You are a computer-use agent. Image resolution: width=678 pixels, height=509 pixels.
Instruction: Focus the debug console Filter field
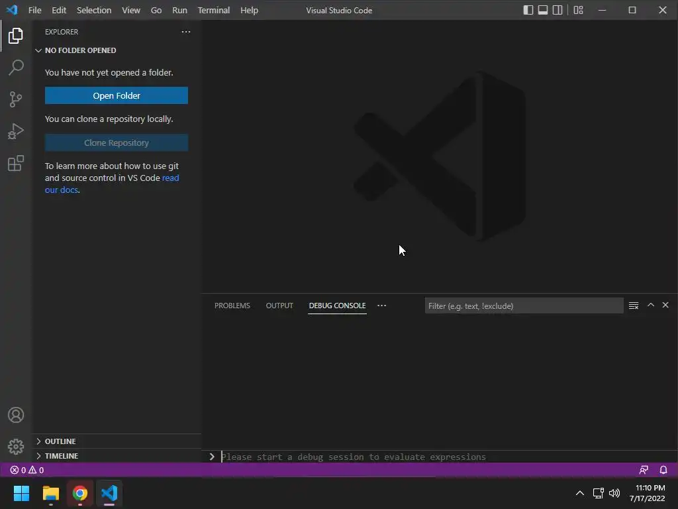pos(524,306)
